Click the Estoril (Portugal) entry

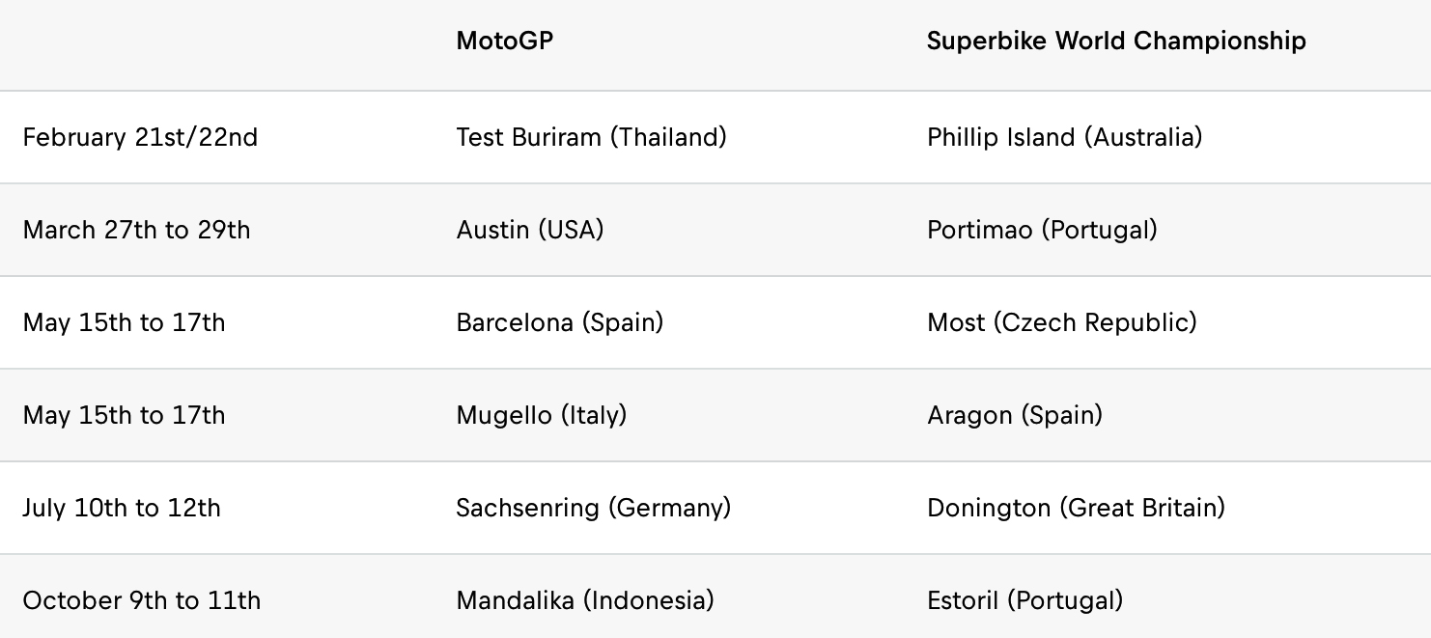click(x=1024, y=600)
